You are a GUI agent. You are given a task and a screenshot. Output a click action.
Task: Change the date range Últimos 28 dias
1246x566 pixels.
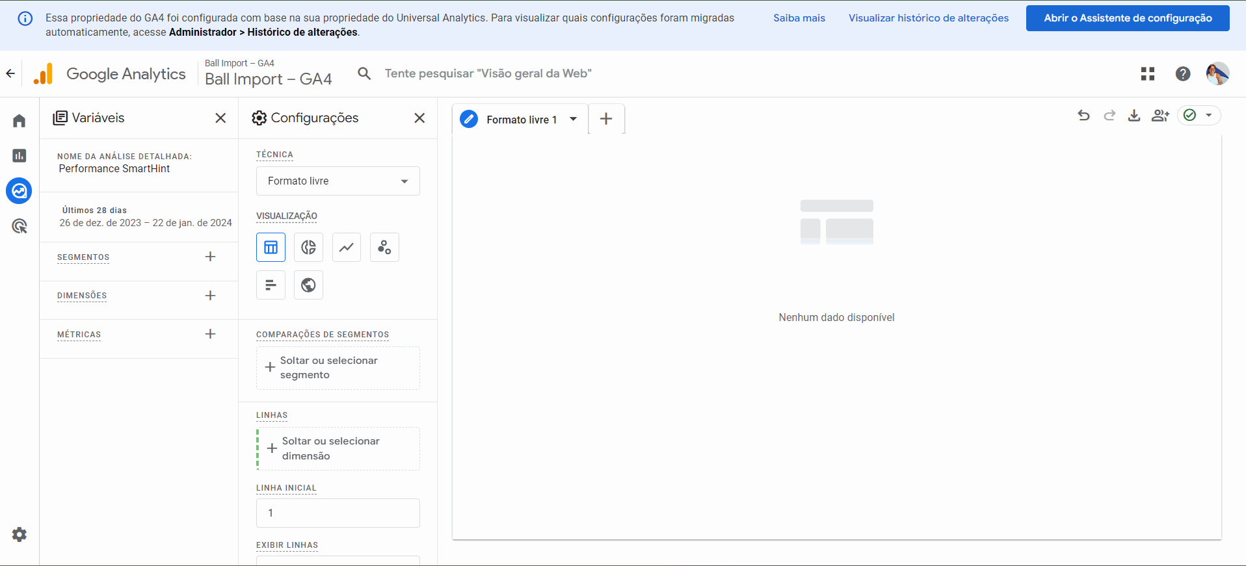click(146, 217)
